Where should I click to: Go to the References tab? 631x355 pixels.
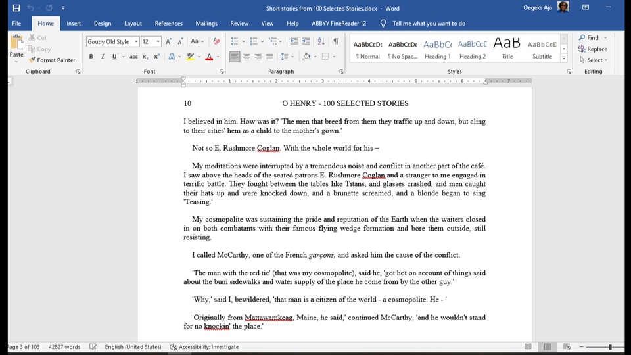click(169, 24)
